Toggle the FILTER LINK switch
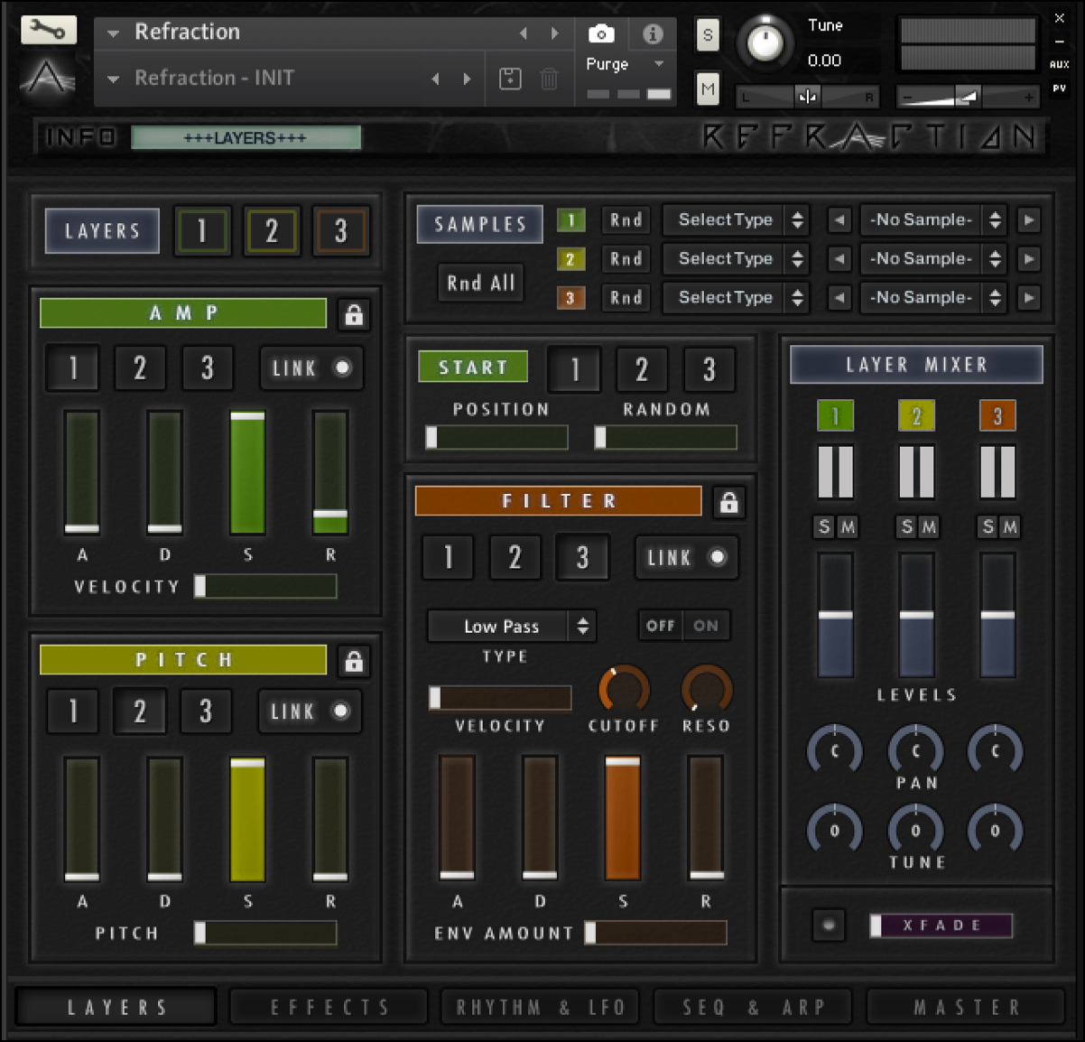 point(686,557)
